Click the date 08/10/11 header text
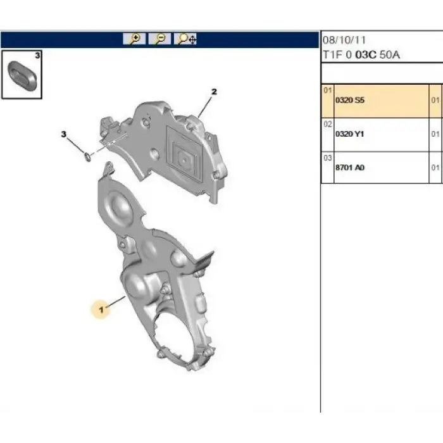Viewport: 443px width, 443px height. click(x=344, y=40)
